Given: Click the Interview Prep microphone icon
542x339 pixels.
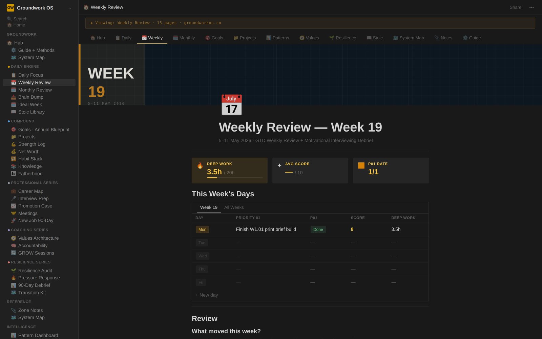Looking at the screenshot, I should coord(14,198).
